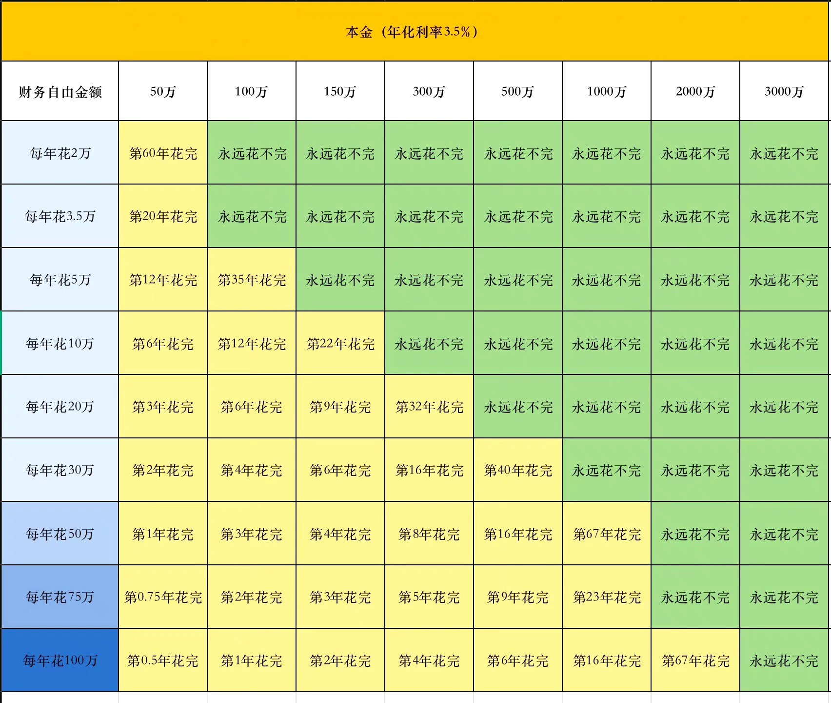Click 第9年花完 in the 每年花20万 row
The width and height of the screenshot is (831, 703).
point(340,407)
